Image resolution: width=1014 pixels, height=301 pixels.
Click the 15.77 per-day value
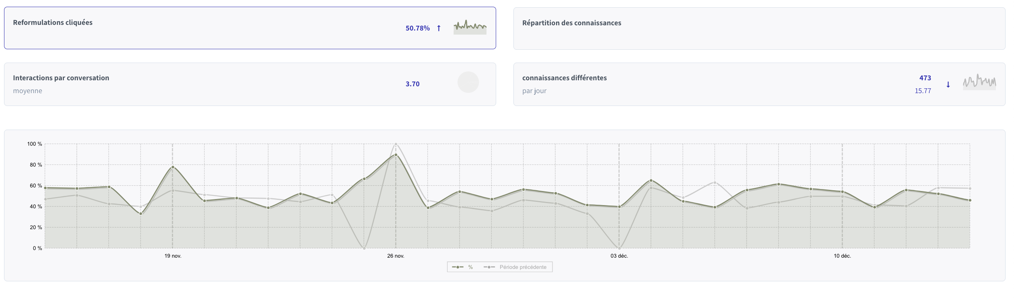click(923, 91)
